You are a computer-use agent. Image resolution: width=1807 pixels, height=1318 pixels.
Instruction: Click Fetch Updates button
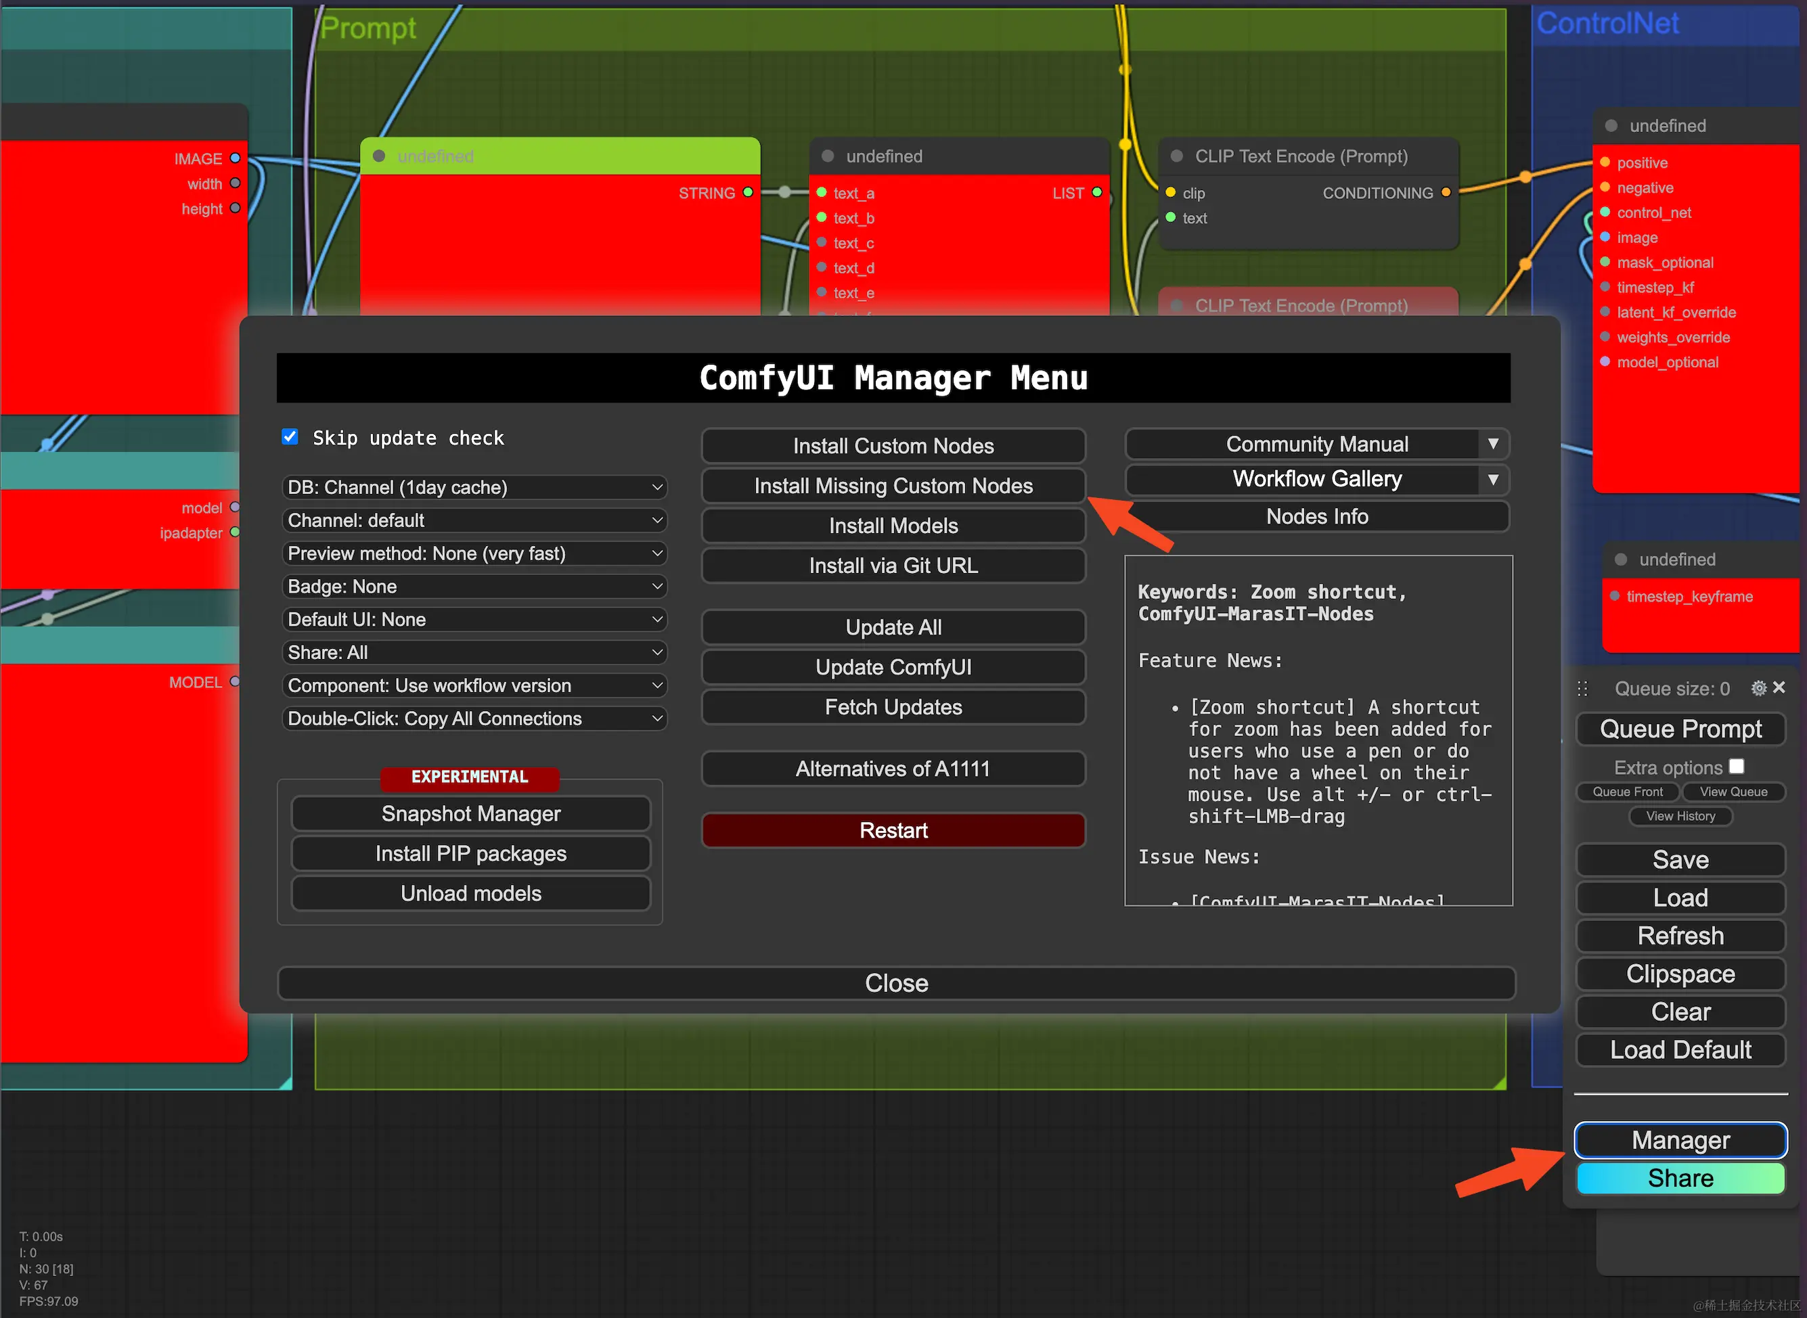coord(893,707)
